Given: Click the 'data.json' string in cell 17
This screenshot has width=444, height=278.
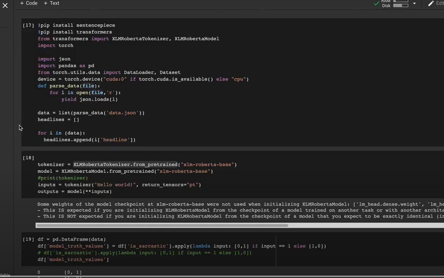Looking at the screenshot, I should pos(122,113).
